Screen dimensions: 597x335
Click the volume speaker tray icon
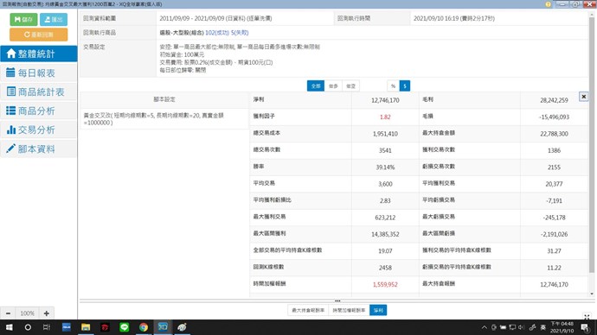(x=521, y=327)
